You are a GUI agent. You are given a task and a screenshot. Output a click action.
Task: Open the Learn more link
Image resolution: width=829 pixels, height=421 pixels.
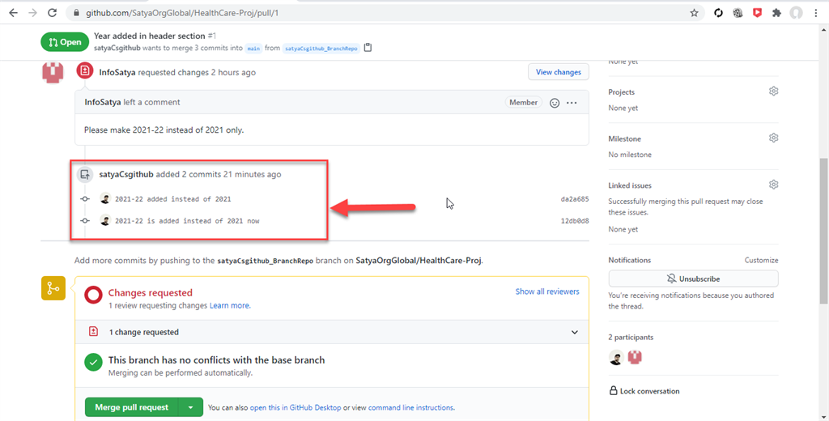pos(230,306)
